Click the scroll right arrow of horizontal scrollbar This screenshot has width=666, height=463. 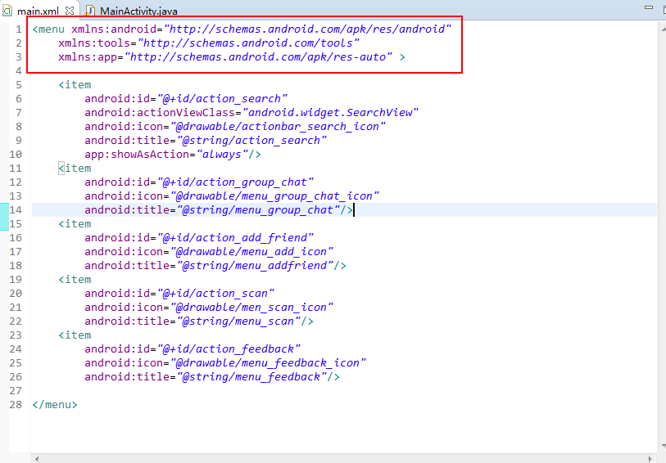click(x=650, y=459)
